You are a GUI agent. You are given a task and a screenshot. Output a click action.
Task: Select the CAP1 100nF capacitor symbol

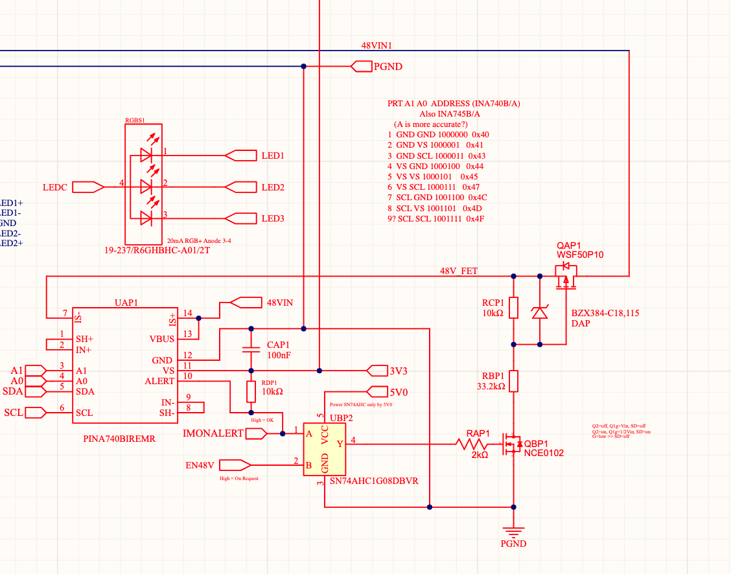(253, 350)
